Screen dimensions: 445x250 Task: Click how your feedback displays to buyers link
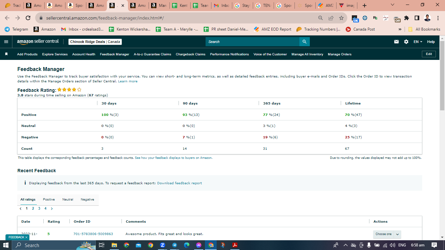point(174,158)
